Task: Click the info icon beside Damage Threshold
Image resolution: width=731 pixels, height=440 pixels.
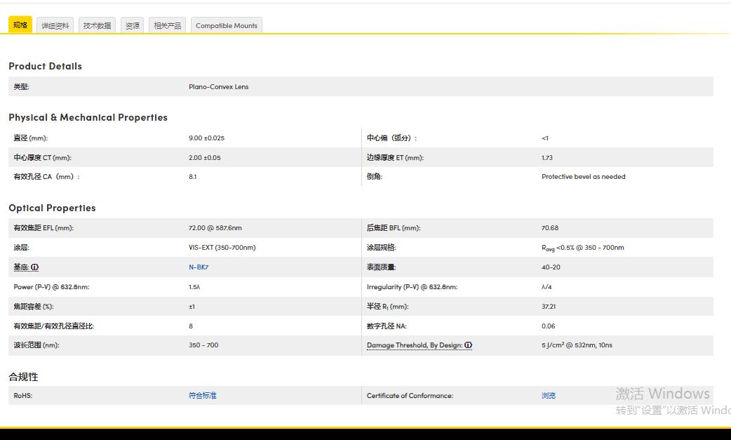Action: tap(468, 345)
